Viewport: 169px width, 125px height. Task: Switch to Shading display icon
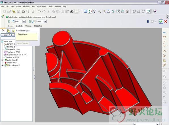148,11
